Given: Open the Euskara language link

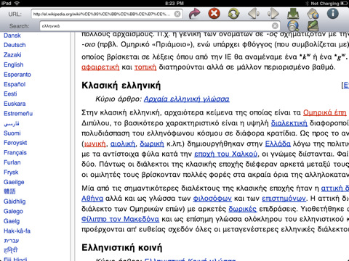Looking at the screenshot, I should coord(15,104).
